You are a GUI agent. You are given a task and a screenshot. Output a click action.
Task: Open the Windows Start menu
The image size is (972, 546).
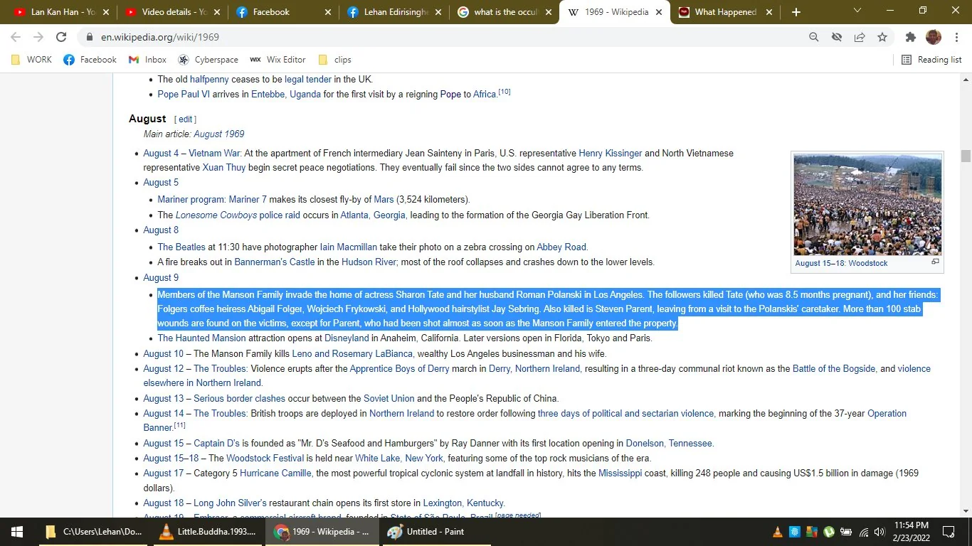(x=17, y=532)
